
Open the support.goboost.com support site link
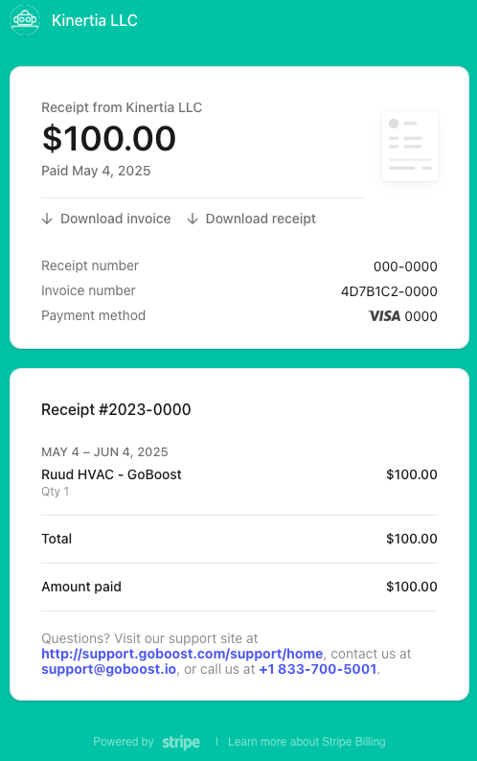pyautogui.click(x=182, y=654)
